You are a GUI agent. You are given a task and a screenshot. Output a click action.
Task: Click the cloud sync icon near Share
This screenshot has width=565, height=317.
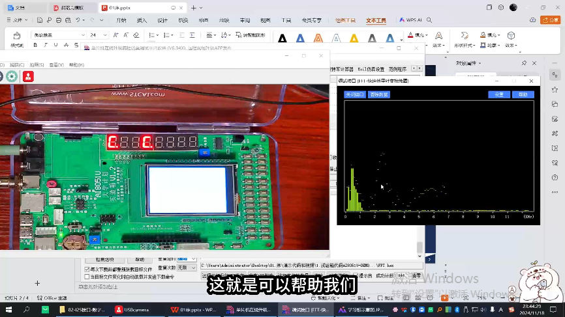tap(532, 20)
